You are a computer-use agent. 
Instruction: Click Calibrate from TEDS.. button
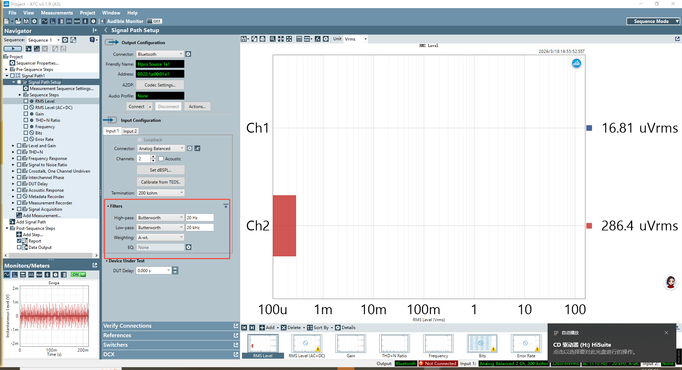161,182
